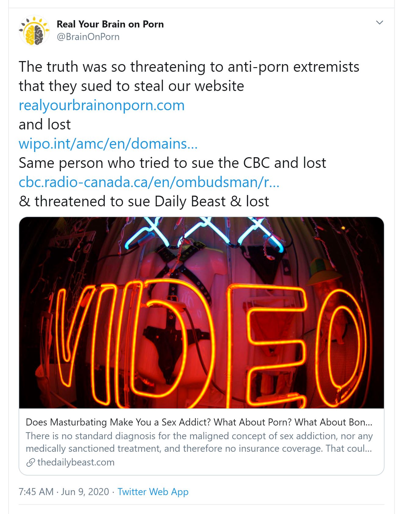The image size is (404, 514).
Task: Visit the @BrainOnPorn handle
Action: click(88, 37)
